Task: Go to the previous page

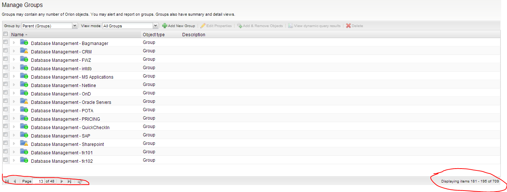Action: (15, 181)
